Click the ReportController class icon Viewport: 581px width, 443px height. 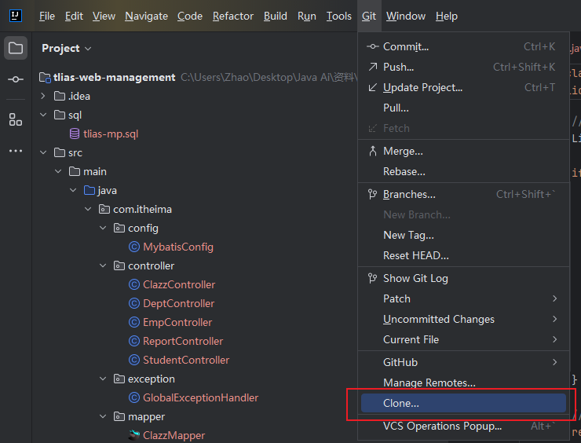[133, 341]
